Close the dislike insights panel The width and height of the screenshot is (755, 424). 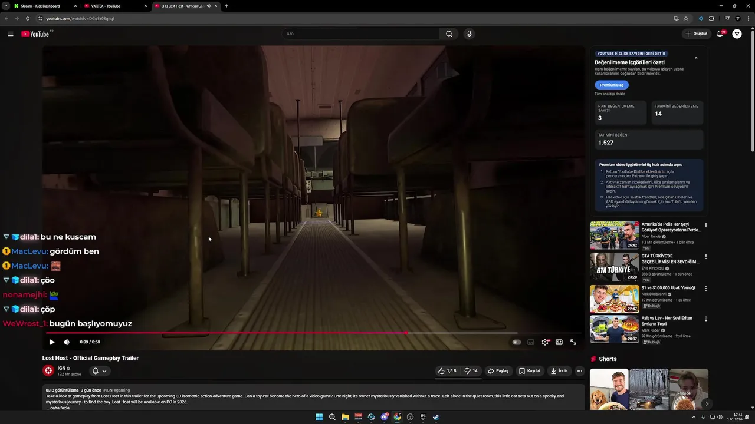coord(696,58)
